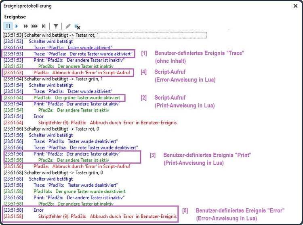The image size is (303, 225).
Task: Select the green 23:51:56 'Pfad2a' output row
Action: [x=56, y=160]
